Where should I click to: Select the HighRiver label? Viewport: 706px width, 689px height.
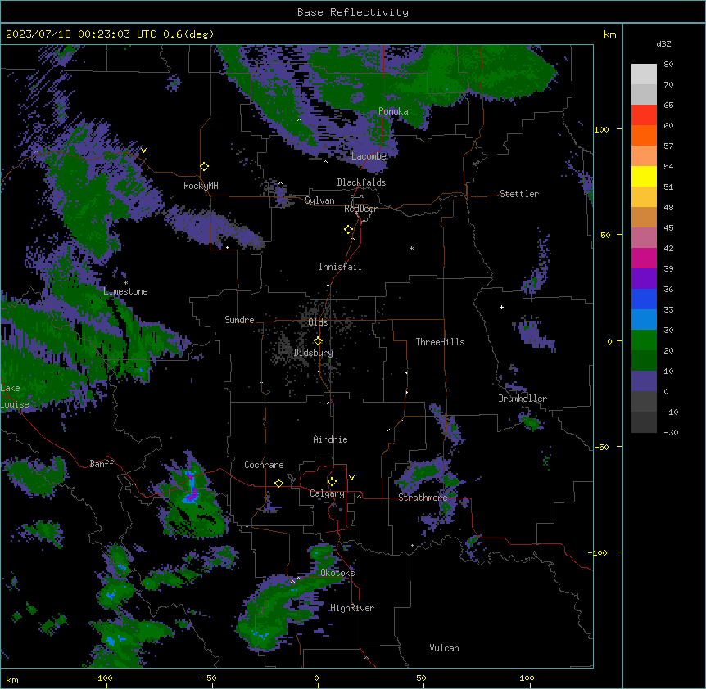point(352,608)
